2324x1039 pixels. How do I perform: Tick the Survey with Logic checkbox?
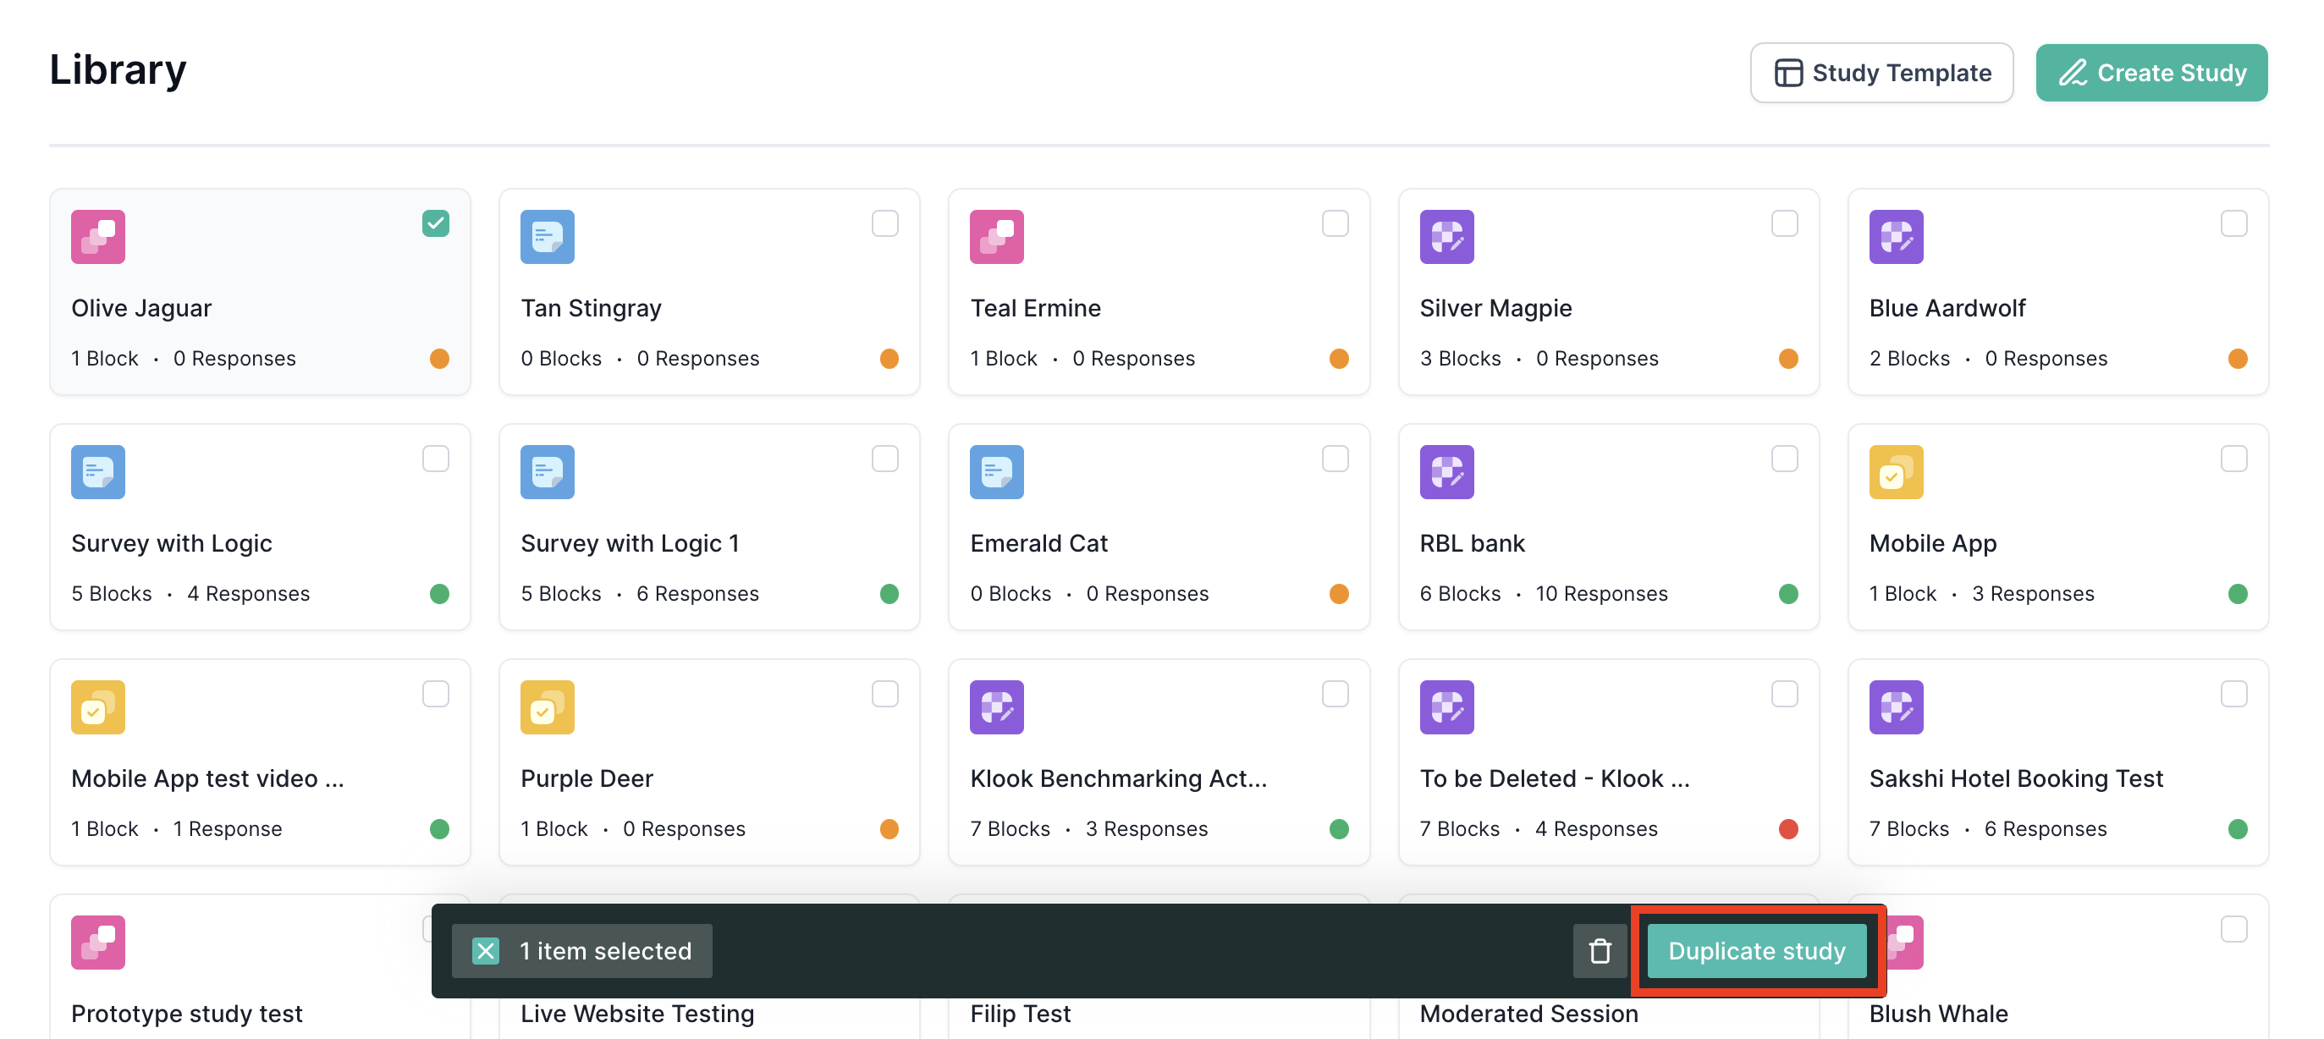click(436, 459)
